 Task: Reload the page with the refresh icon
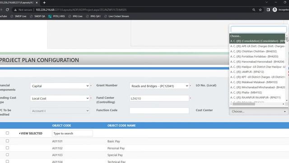[x=7, y=10]
